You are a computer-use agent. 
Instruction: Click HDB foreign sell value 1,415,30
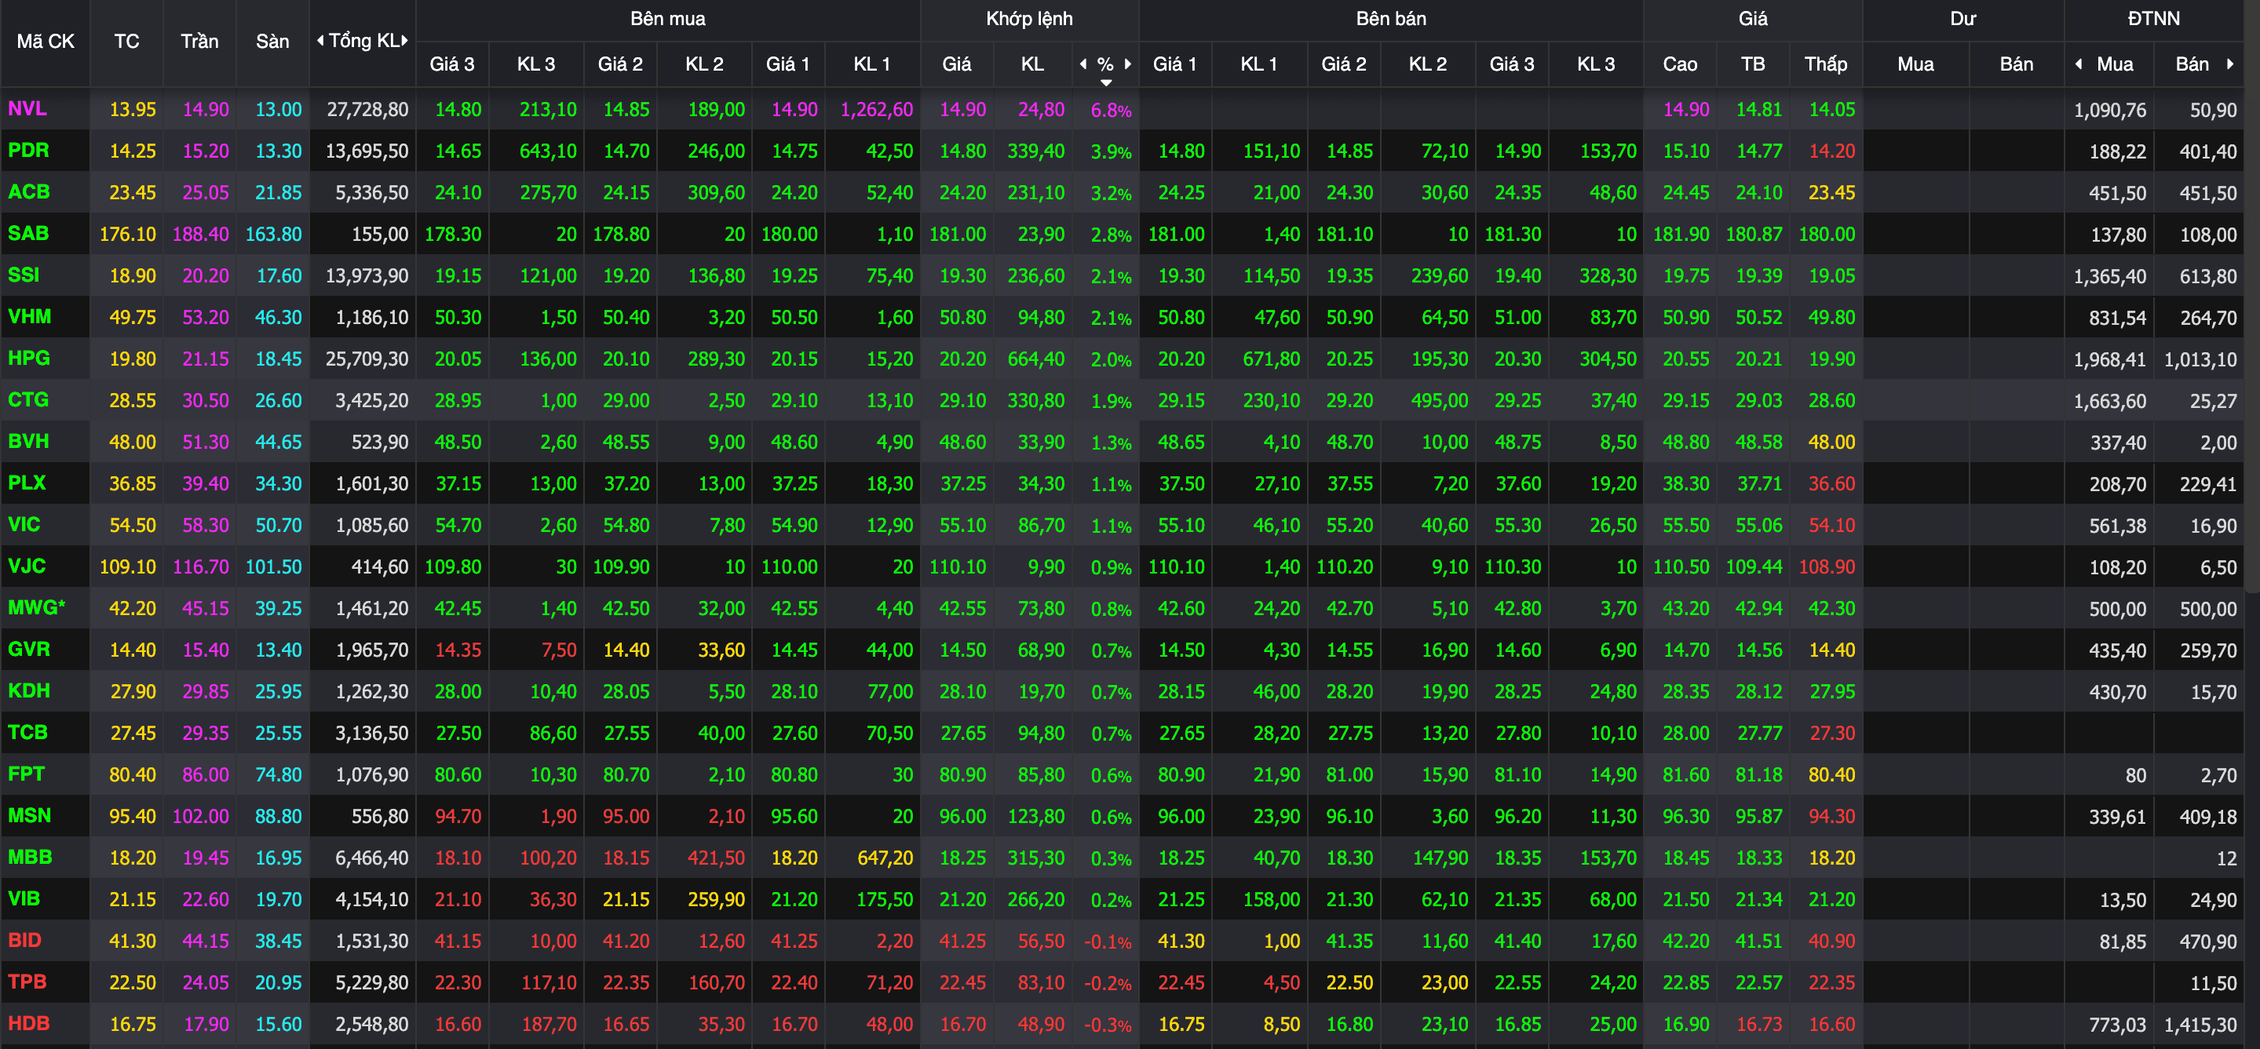pyautogui.click(x=2200, y=1025)
